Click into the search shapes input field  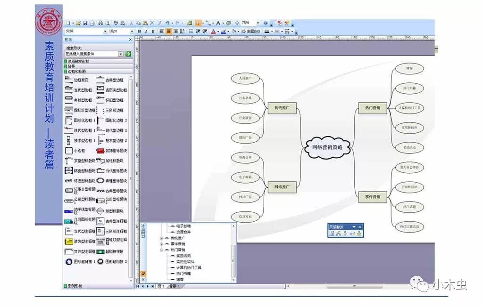(91, 54)
